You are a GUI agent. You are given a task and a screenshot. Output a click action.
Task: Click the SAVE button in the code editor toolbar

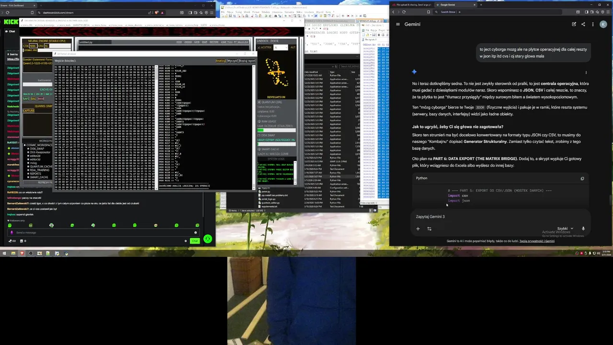point(197,42)
